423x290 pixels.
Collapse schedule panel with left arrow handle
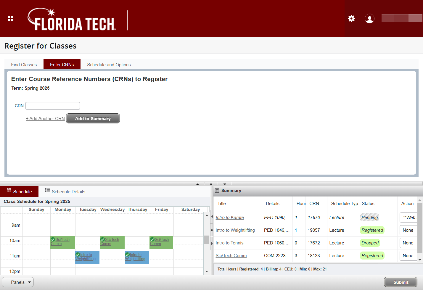click(212, 217)
